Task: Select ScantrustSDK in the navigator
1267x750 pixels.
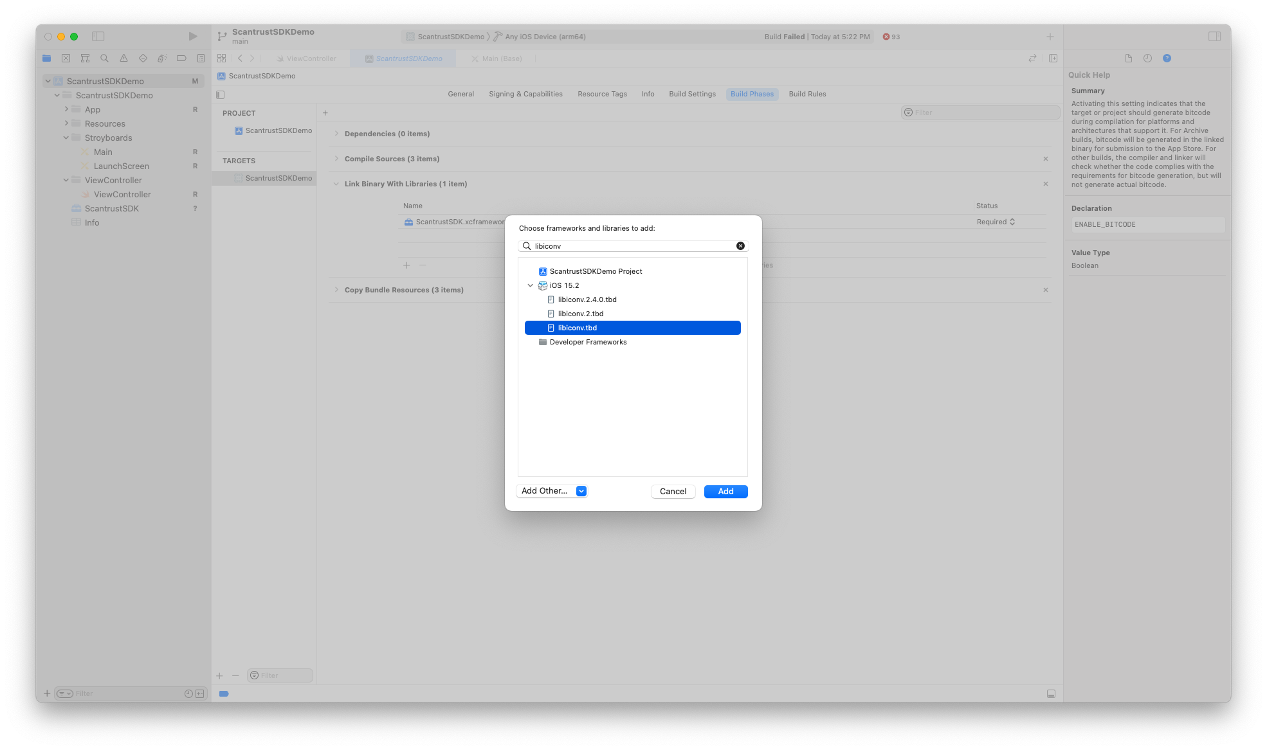Action: point(112,208)
